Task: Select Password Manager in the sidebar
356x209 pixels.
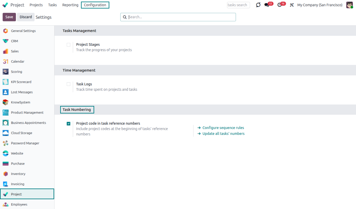Action: tap(25, 143)
